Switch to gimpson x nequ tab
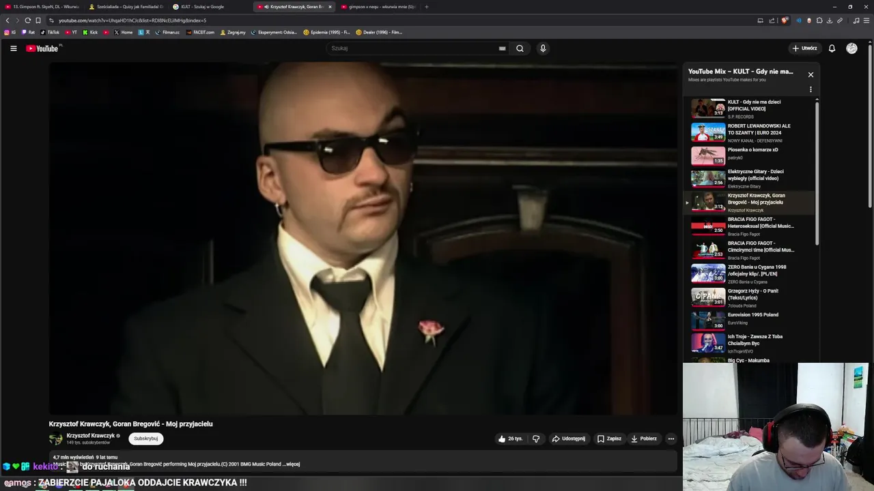This screenshot has width=874, height=491. click(x=378, y=7)
